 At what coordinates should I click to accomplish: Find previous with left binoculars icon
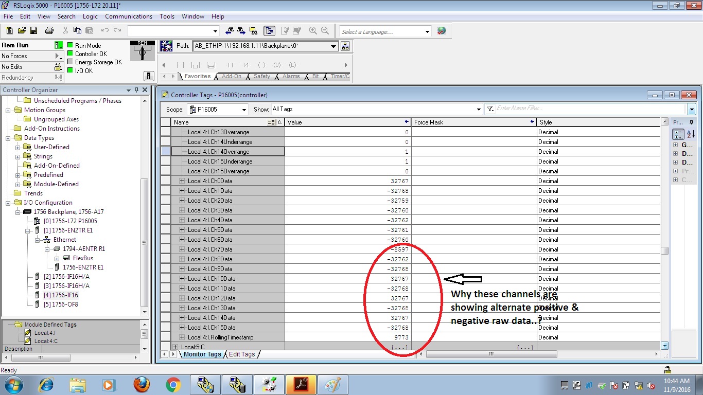(x=230, y=31)
